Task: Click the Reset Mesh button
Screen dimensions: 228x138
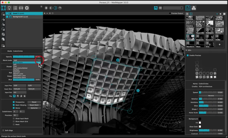Action: [34, 105]
